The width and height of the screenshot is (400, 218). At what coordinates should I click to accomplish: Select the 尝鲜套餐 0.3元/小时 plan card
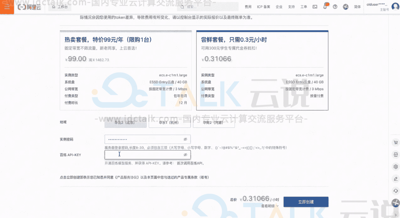point(262,70)
